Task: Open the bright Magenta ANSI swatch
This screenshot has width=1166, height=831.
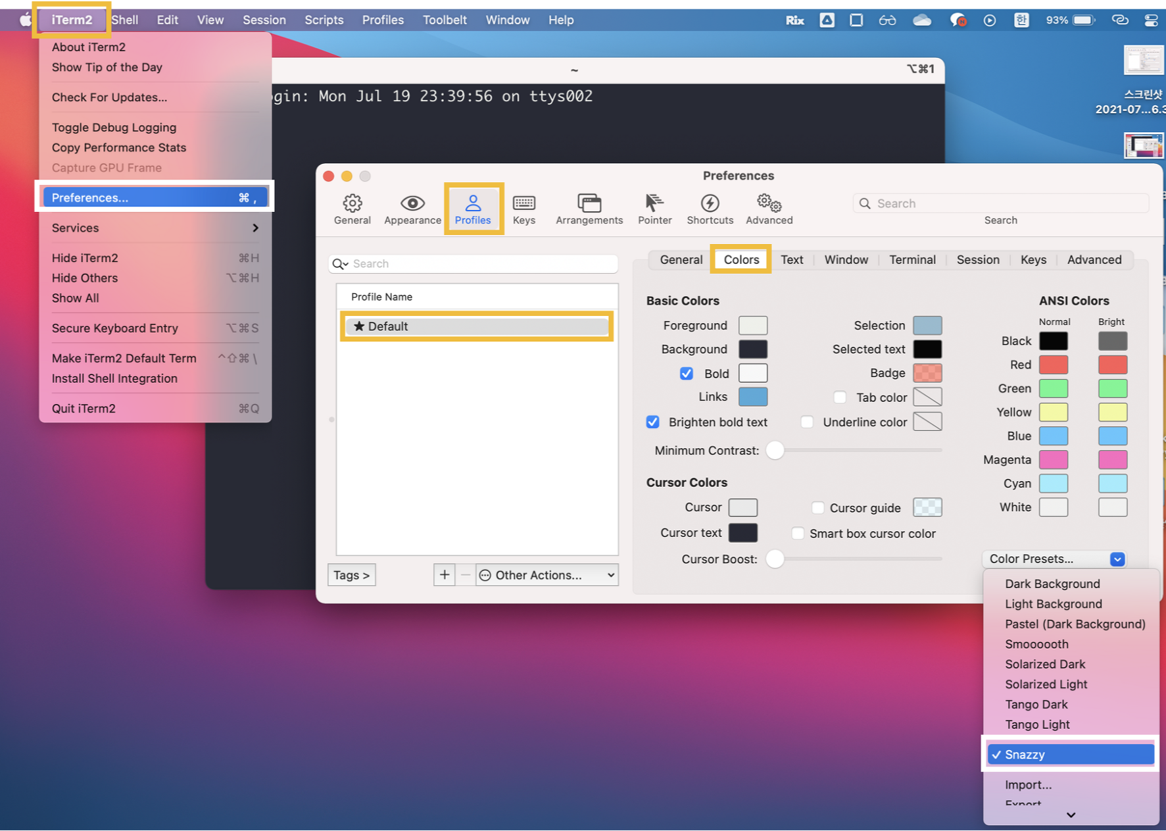Action: pos(1112,460)
